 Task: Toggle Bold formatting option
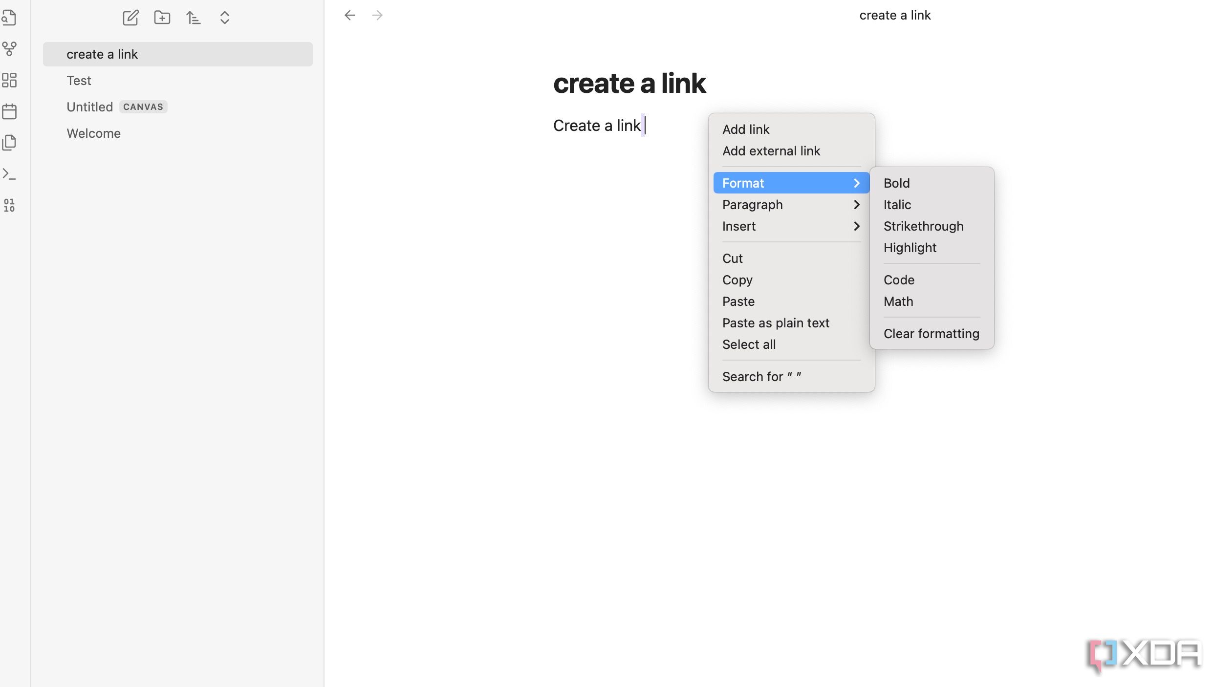[896, 183]
